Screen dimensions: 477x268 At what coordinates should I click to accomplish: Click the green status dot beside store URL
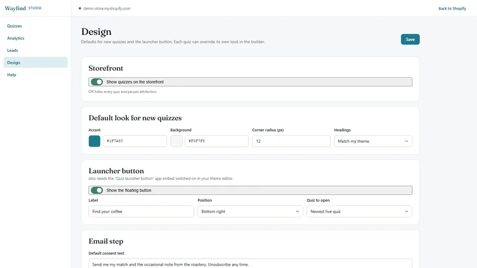[80, 8]
